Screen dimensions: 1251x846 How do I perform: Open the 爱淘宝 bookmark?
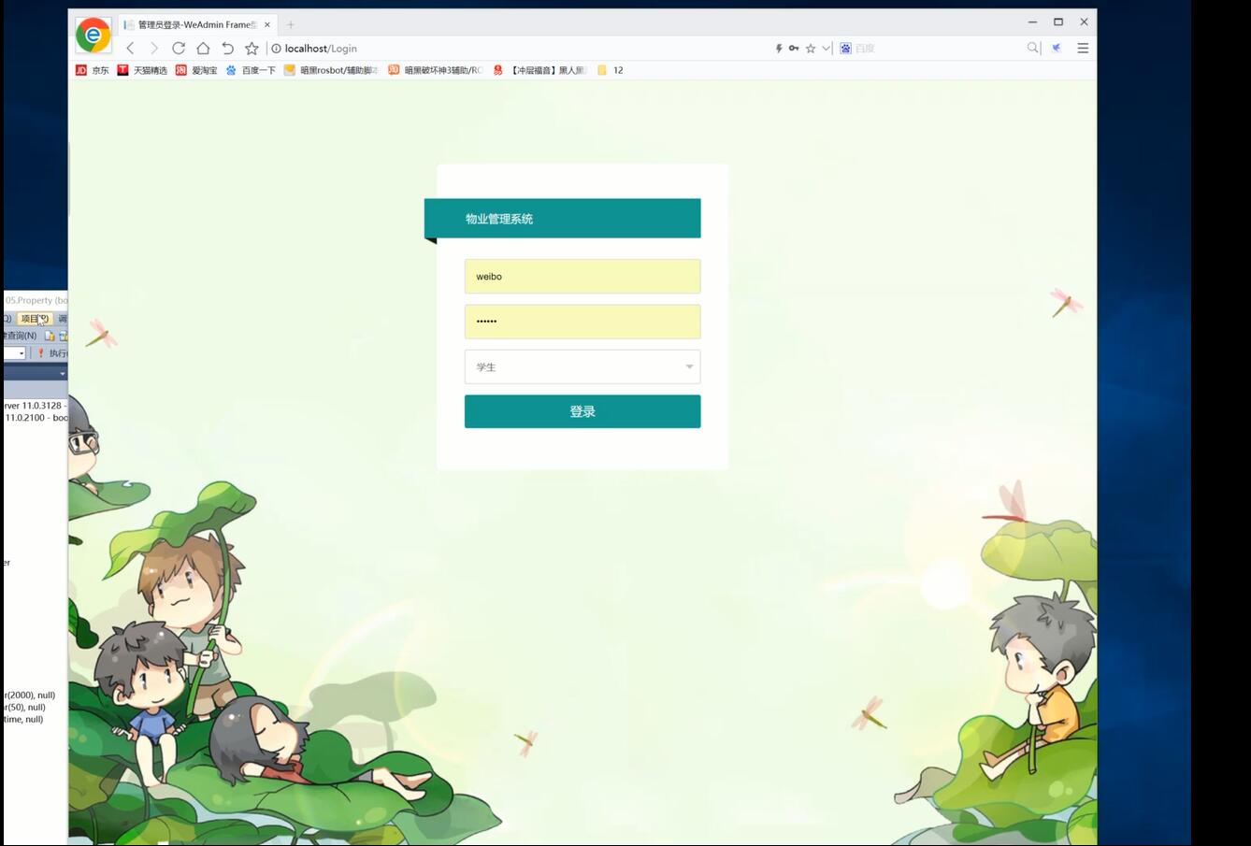pos(197,70)
